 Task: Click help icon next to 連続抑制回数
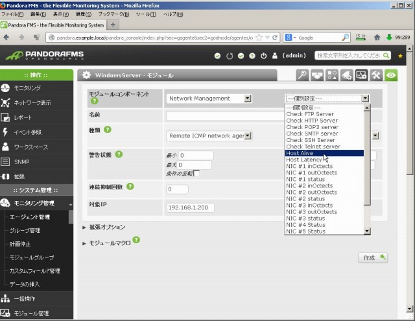click(130, 187)
